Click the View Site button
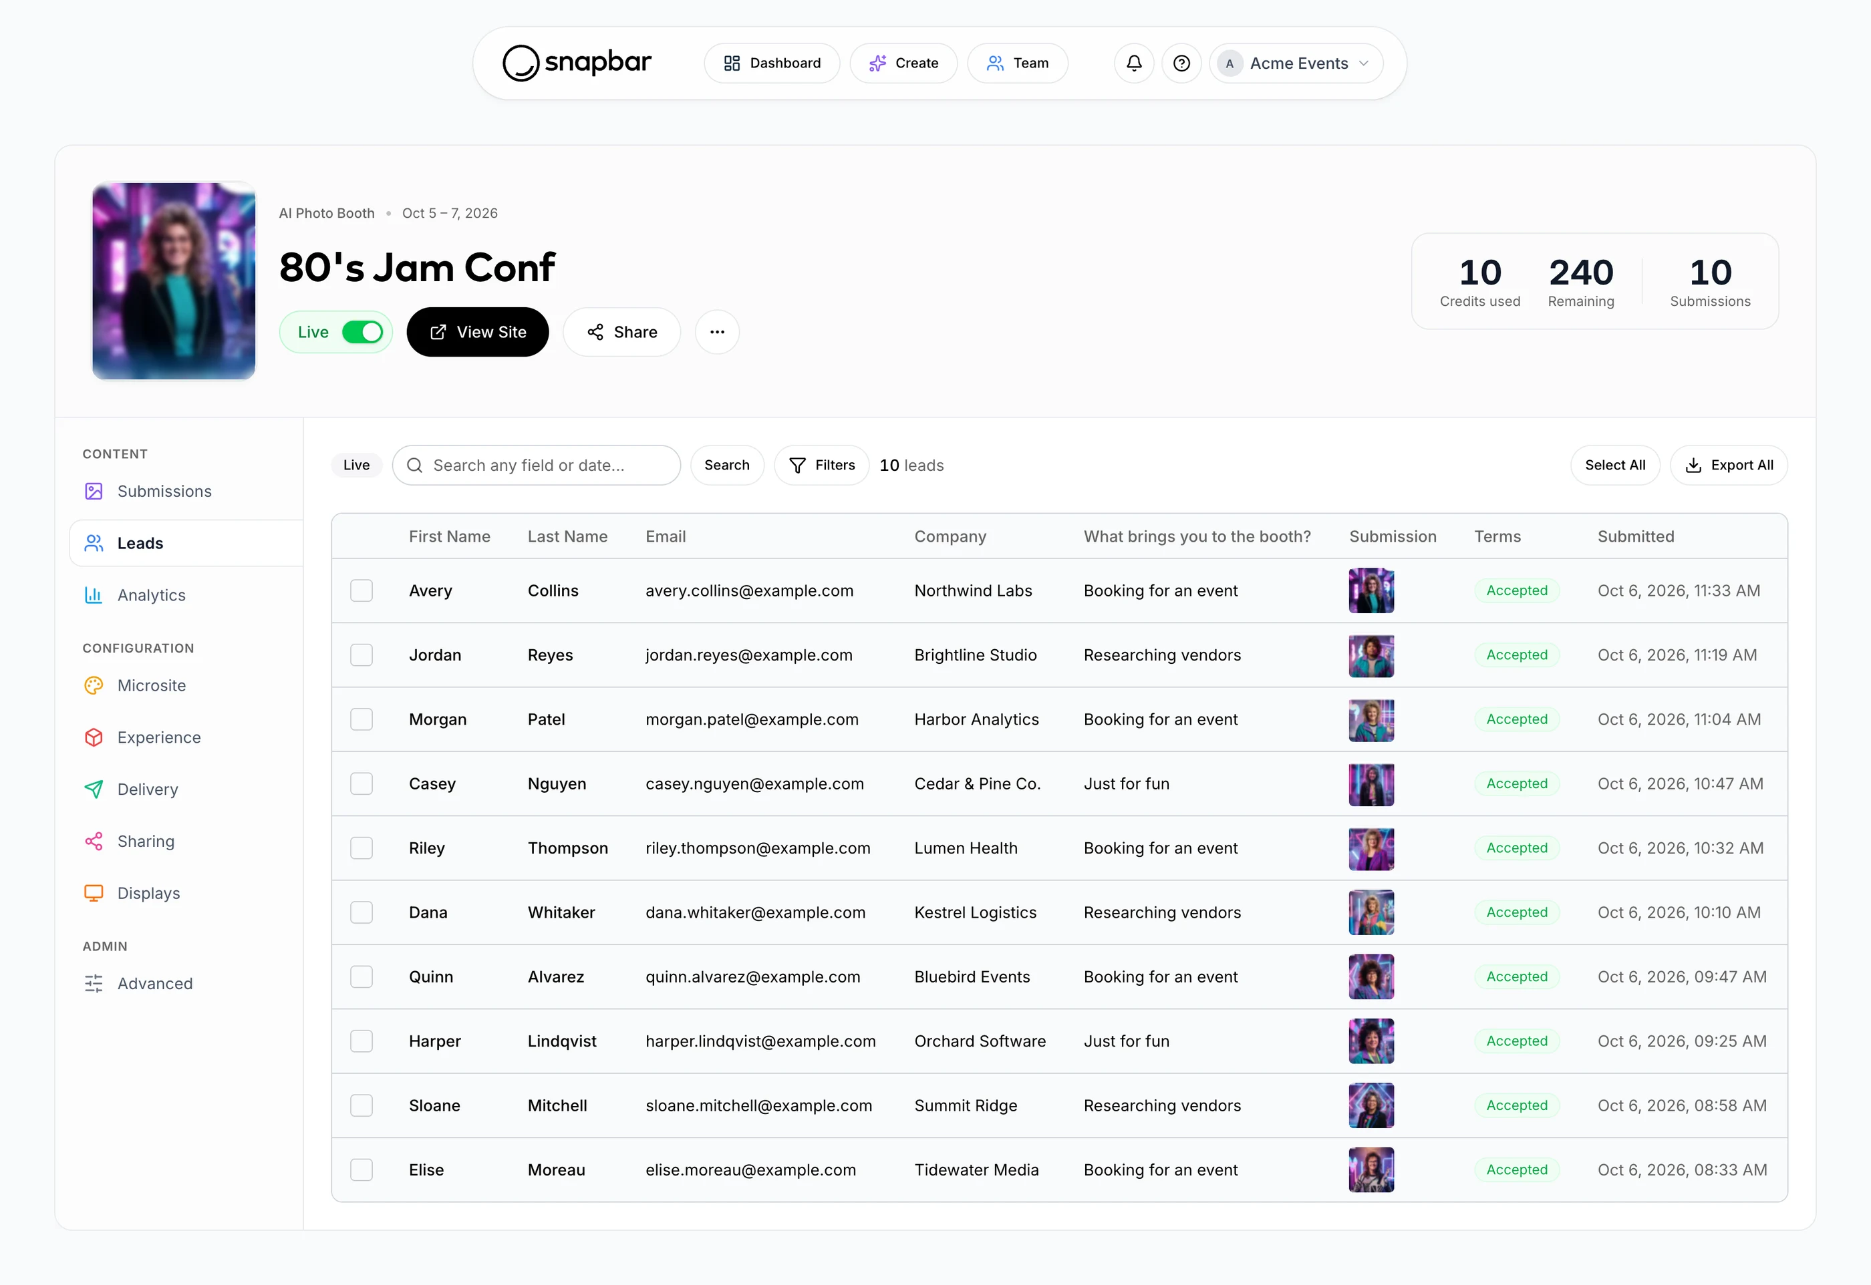 click(x=478, y=332)
